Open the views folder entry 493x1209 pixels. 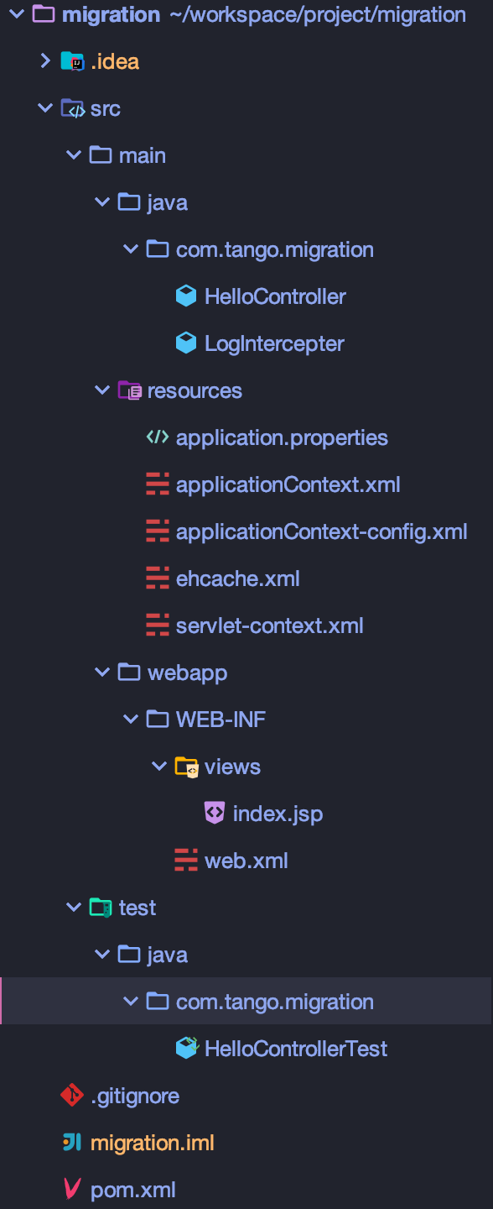(231, 766)
